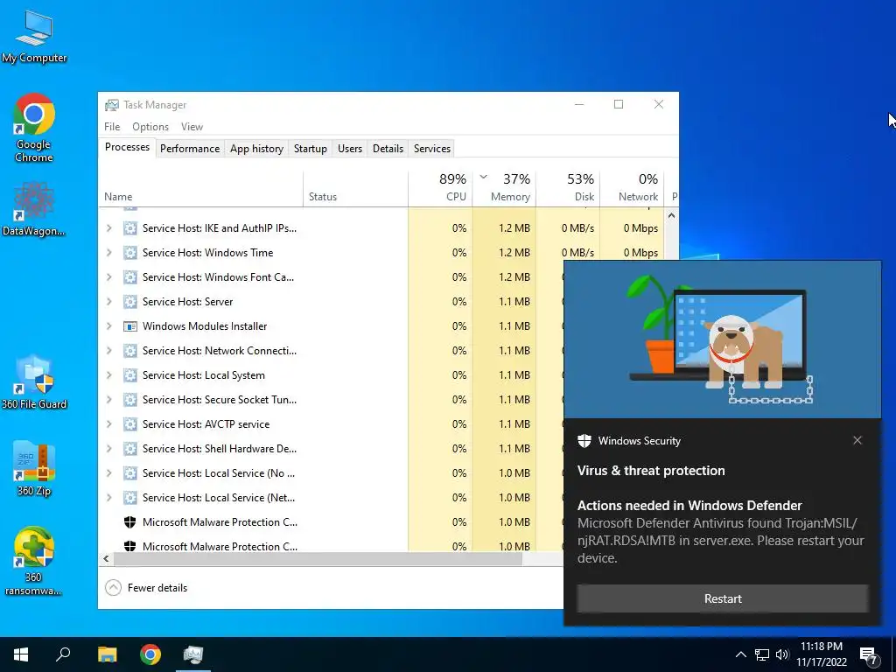
Task: Click the horizontal scrollbar thumb in Task Manager
Action: point(318,559)
